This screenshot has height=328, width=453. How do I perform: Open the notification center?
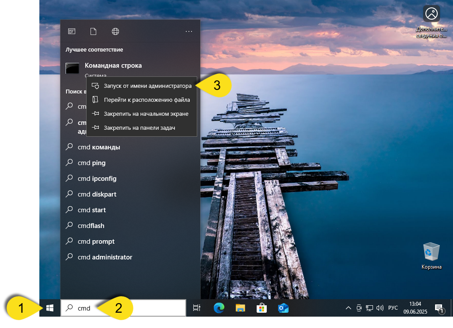tap(440, 308)
